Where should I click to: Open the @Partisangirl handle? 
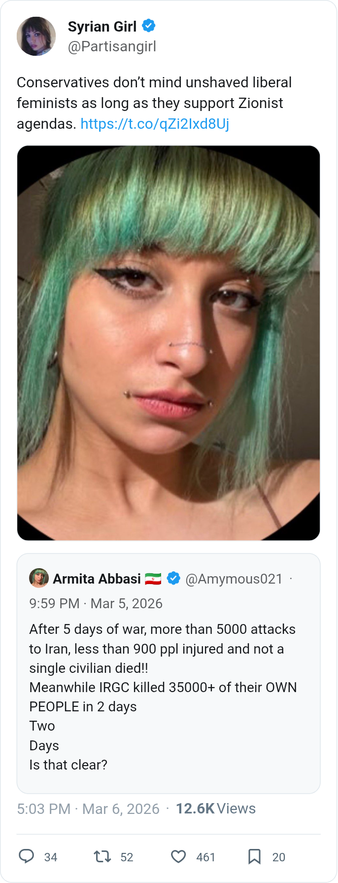[x=112, y=46]
